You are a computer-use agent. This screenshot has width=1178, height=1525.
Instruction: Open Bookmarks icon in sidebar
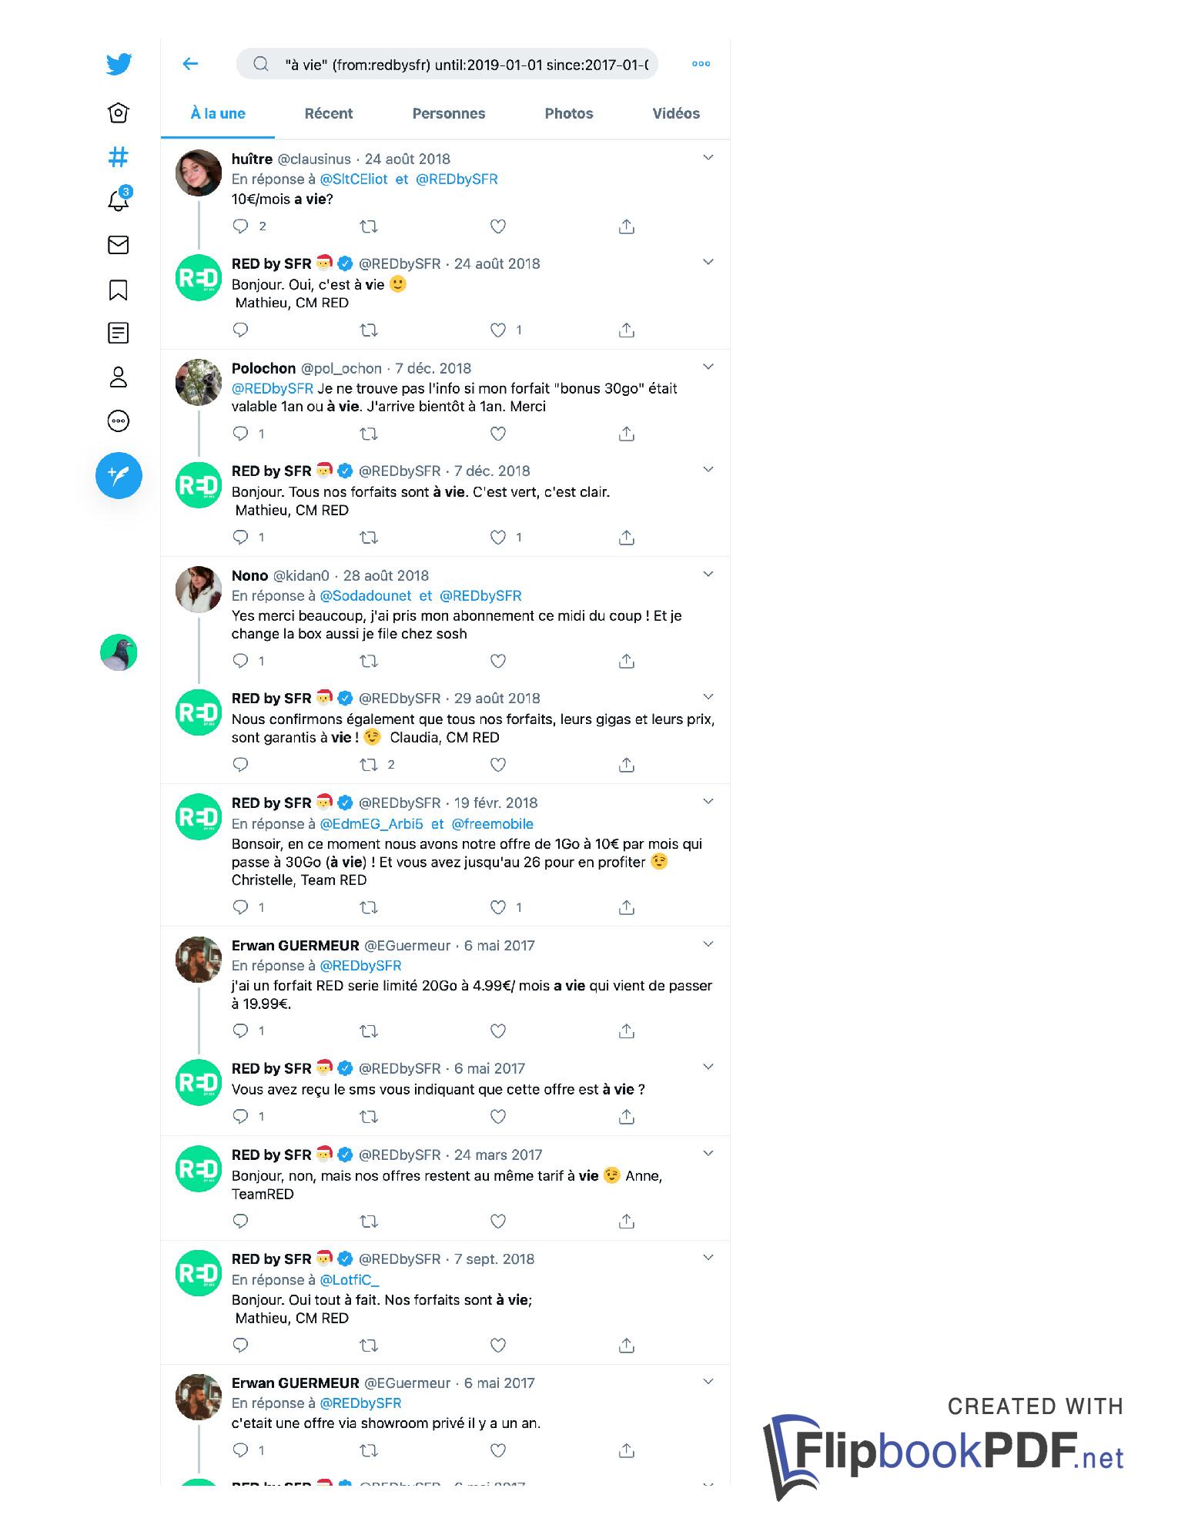pyautogui.click(x=118, y=290)
